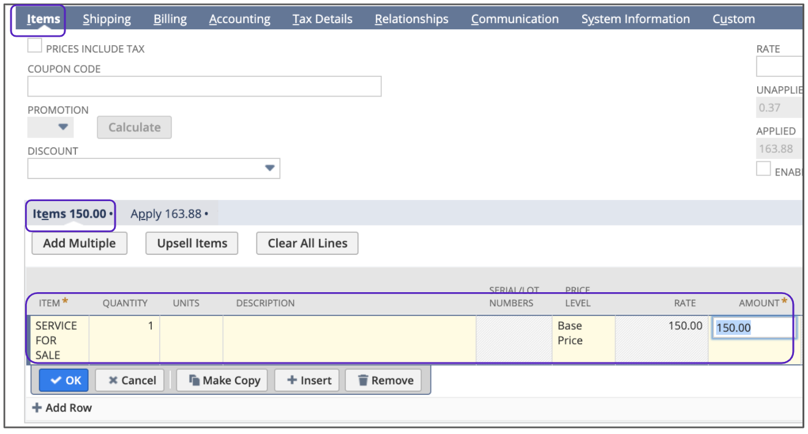Go to the Tax Details tab

point(322,19)
